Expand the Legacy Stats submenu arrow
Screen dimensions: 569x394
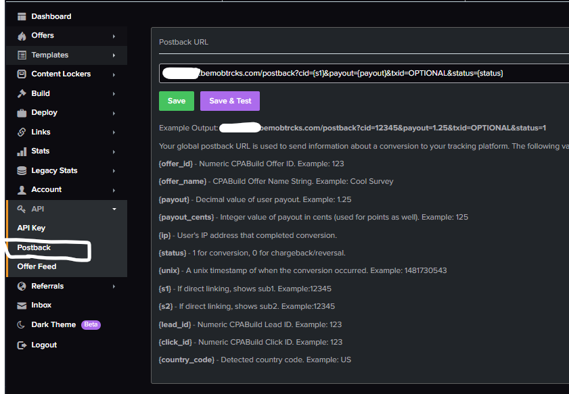[114, 171]
